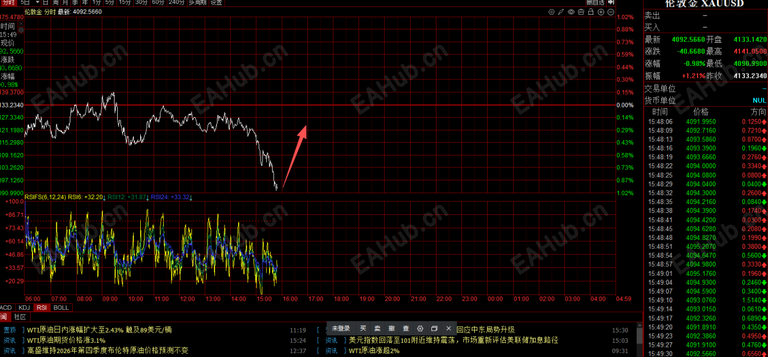Select tick row at 15:49:30
This screenshot has height=357, width=768.
click(706, 353)
